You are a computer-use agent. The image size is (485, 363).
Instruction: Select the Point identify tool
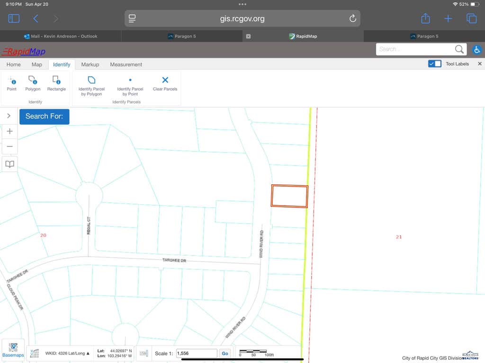click(12, 84)
